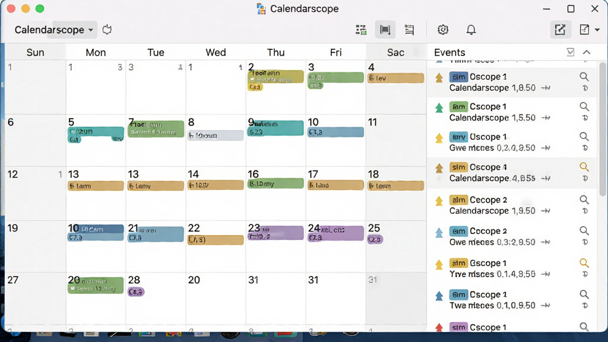Image resolution: width=608 pixels, height=342 pixels.
Task: Select the Thu column header
Action: tap(275, 52)
